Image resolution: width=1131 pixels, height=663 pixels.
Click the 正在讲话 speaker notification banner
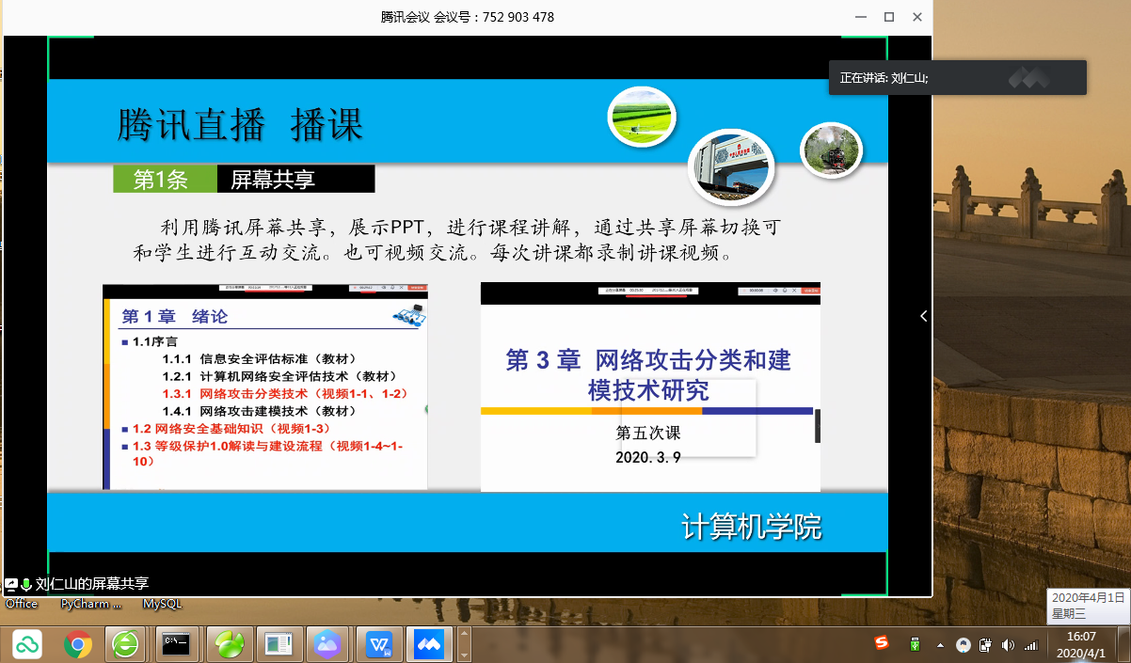pyautogui.click(x=957, y=78)
